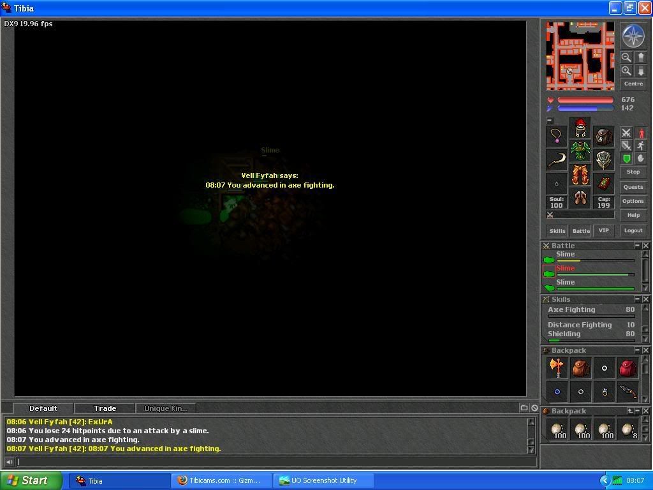Screen dimensions: 653x490
Task: Switch to the Default chat tab
Action: 43,408
